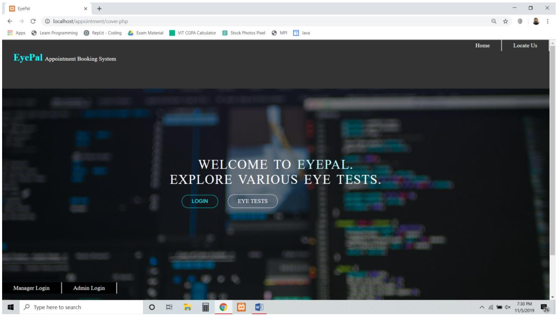This screenshot has height=317, width=556.
Task: Open the user profile avatar
Action: coord(536,21)
